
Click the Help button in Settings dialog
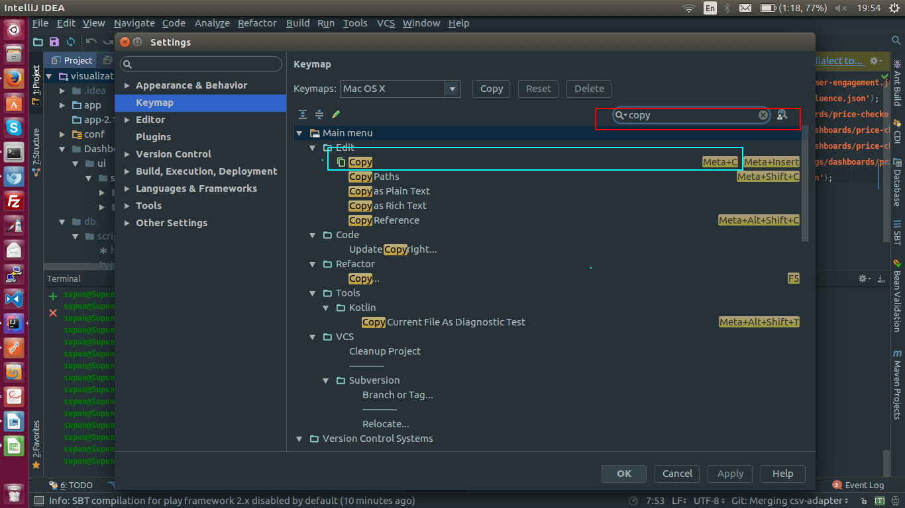pyautogui.click(x=783, y=474)
